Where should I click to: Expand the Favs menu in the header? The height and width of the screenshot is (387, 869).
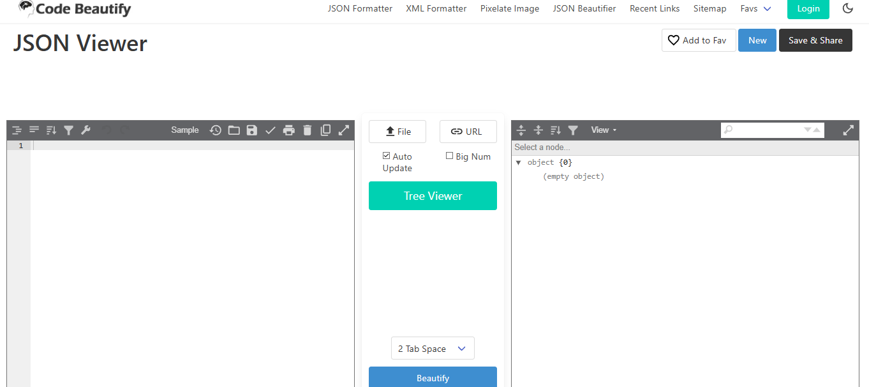(x=755, y=8)
